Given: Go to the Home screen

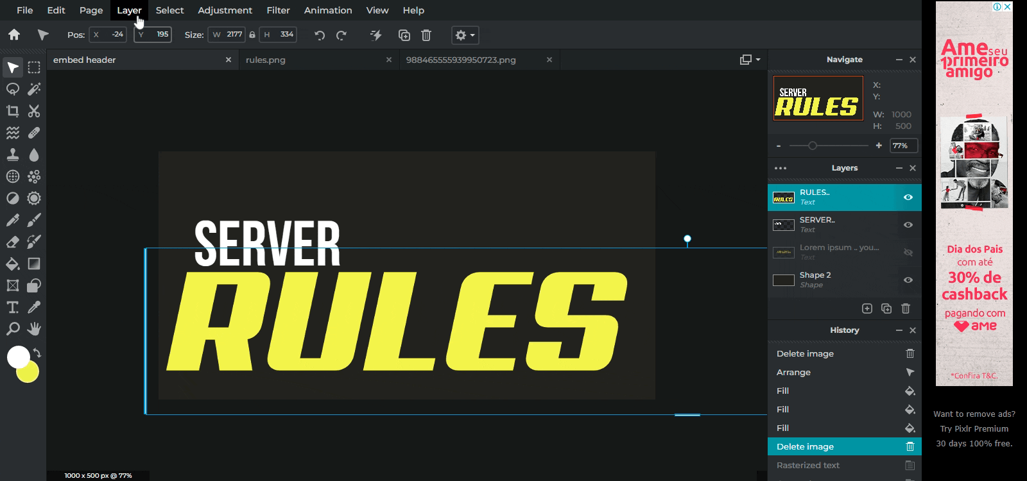Looking at the screenshot, I should click(14, 35).
